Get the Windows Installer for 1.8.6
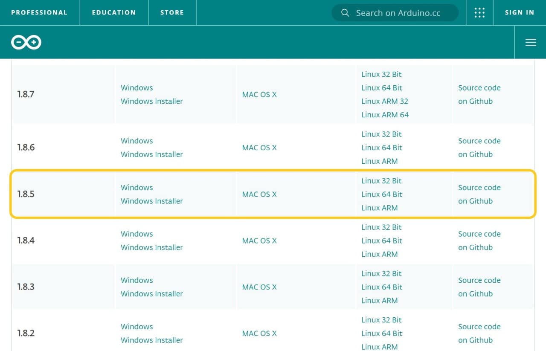The image size is (546, 351). (151, 154)
